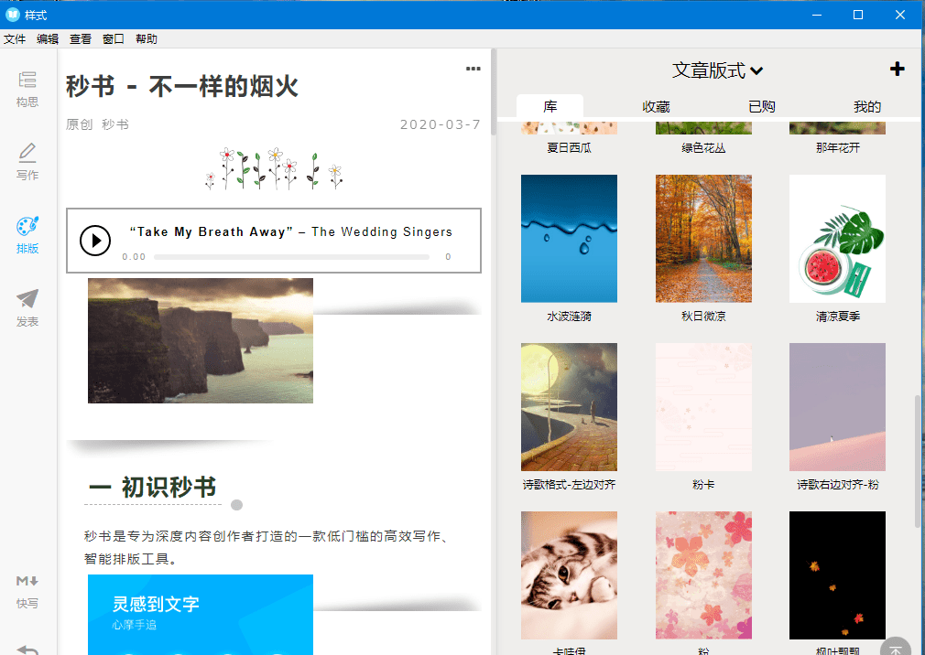This screenshot has height=655, width=925.
Task: Select the 粉卡 template thumbnail
Action: coord(703,407)
